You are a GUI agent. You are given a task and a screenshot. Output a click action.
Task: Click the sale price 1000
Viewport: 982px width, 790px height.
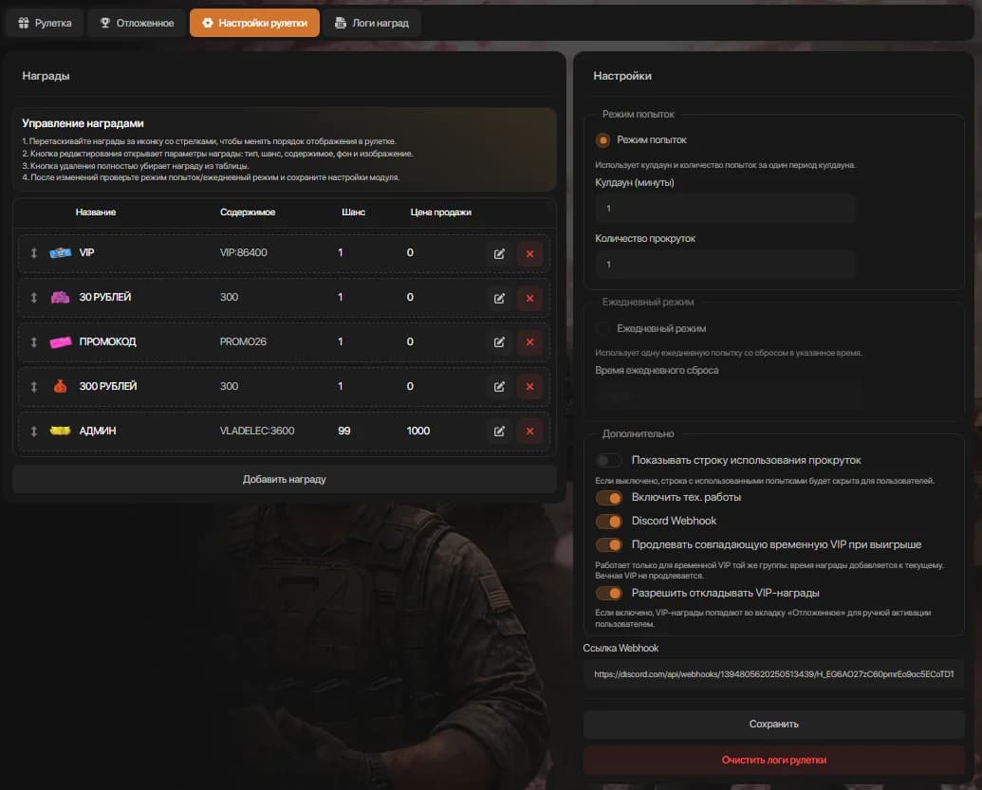(x=418, y=431)
